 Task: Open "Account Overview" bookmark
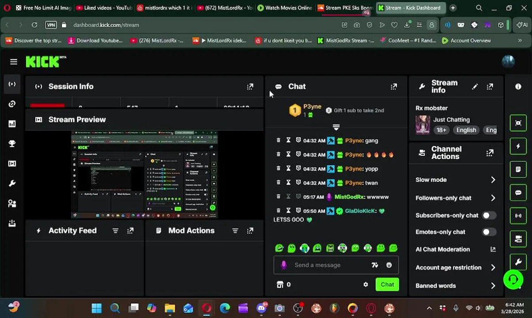point(466,41)
